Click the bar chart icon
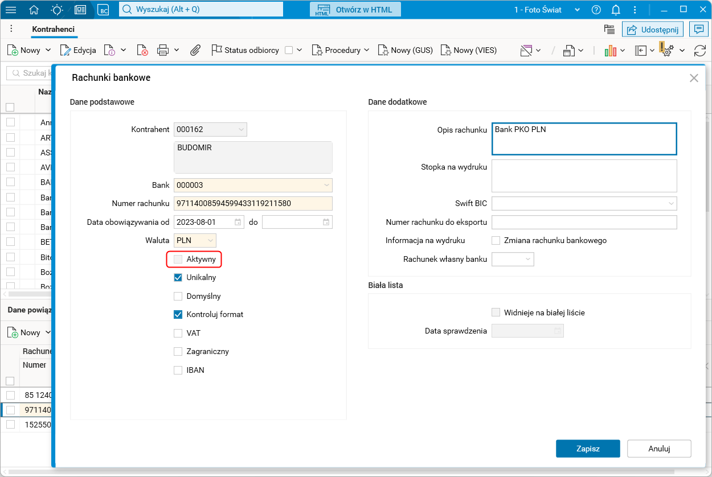Screen dimensions: 712x477 point(611,51)
